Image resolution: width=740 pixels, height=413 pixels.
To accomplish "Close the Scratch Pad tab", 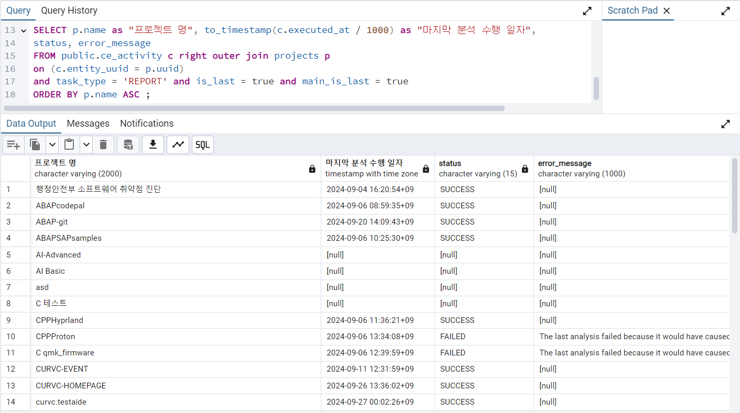I will coord(667,11).
